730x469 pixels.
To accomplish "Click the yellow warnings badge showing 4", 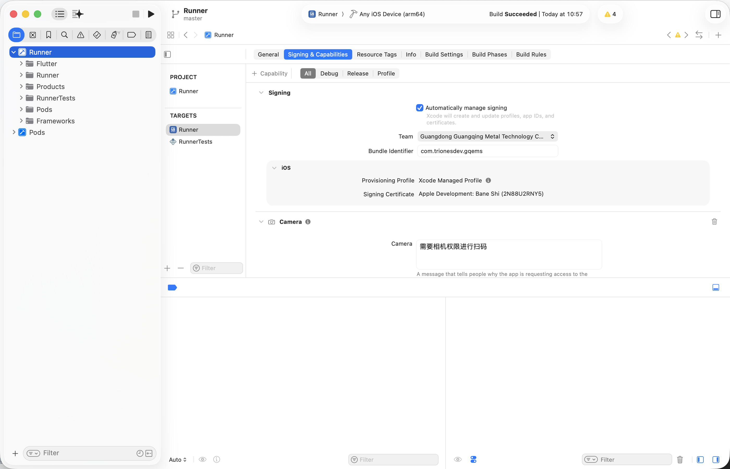I will (x=610, y=14).
